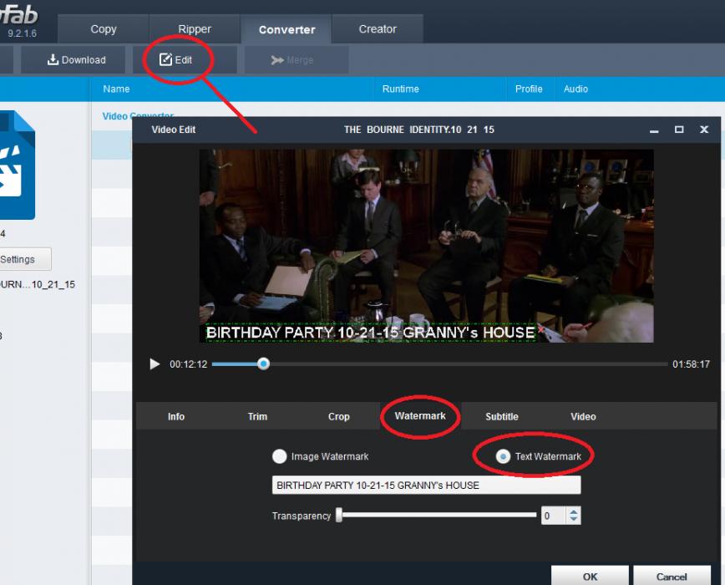Click the 01:58:17 total duration text
The width and height of the screenshot is (725, 585).
(691, 364)
